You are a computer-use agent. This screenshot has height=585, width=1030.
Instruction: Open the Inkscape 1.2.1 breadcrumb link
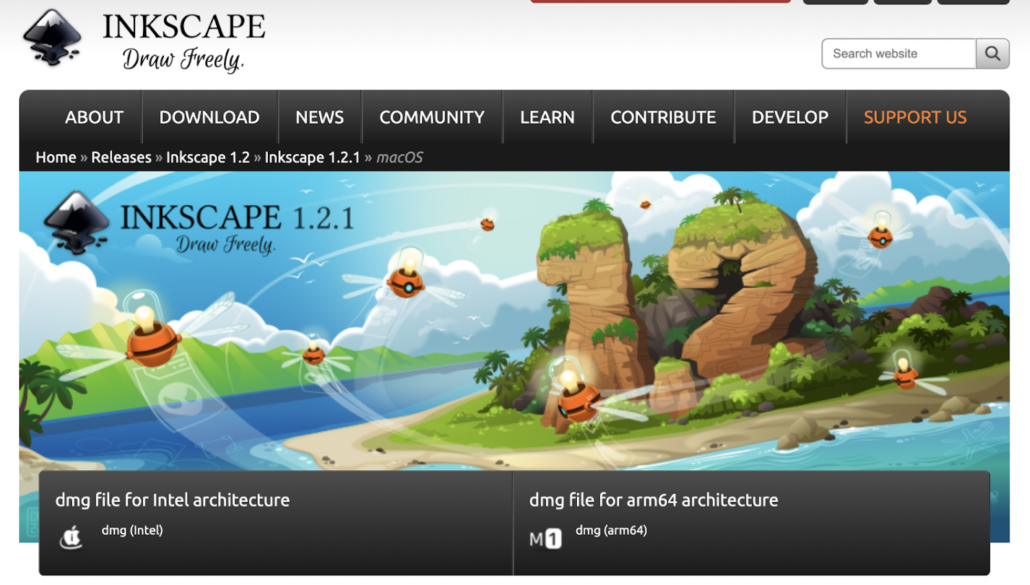(312, 157)
